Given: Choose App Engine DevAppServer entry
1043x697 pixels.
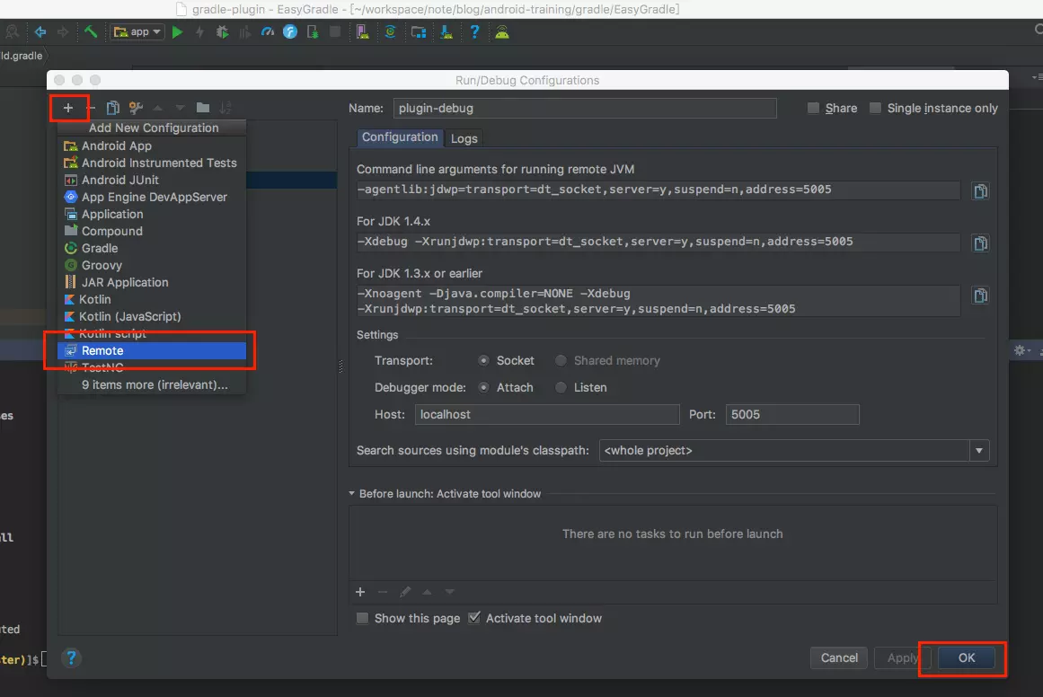Looking at the screenshot, I should (x=152, y=198).
